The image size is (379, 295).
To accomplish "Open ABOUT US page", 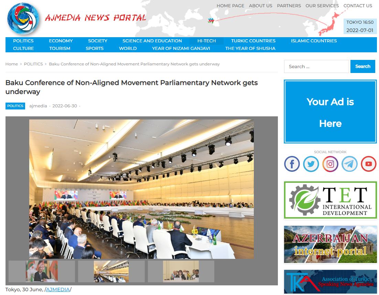I will click(261, 6).
